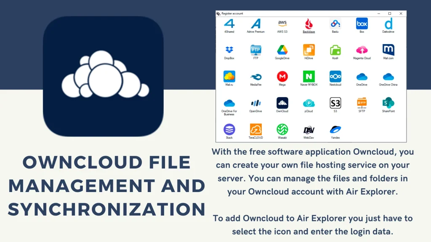Choose the MediaFire icon

pos(255,77)
